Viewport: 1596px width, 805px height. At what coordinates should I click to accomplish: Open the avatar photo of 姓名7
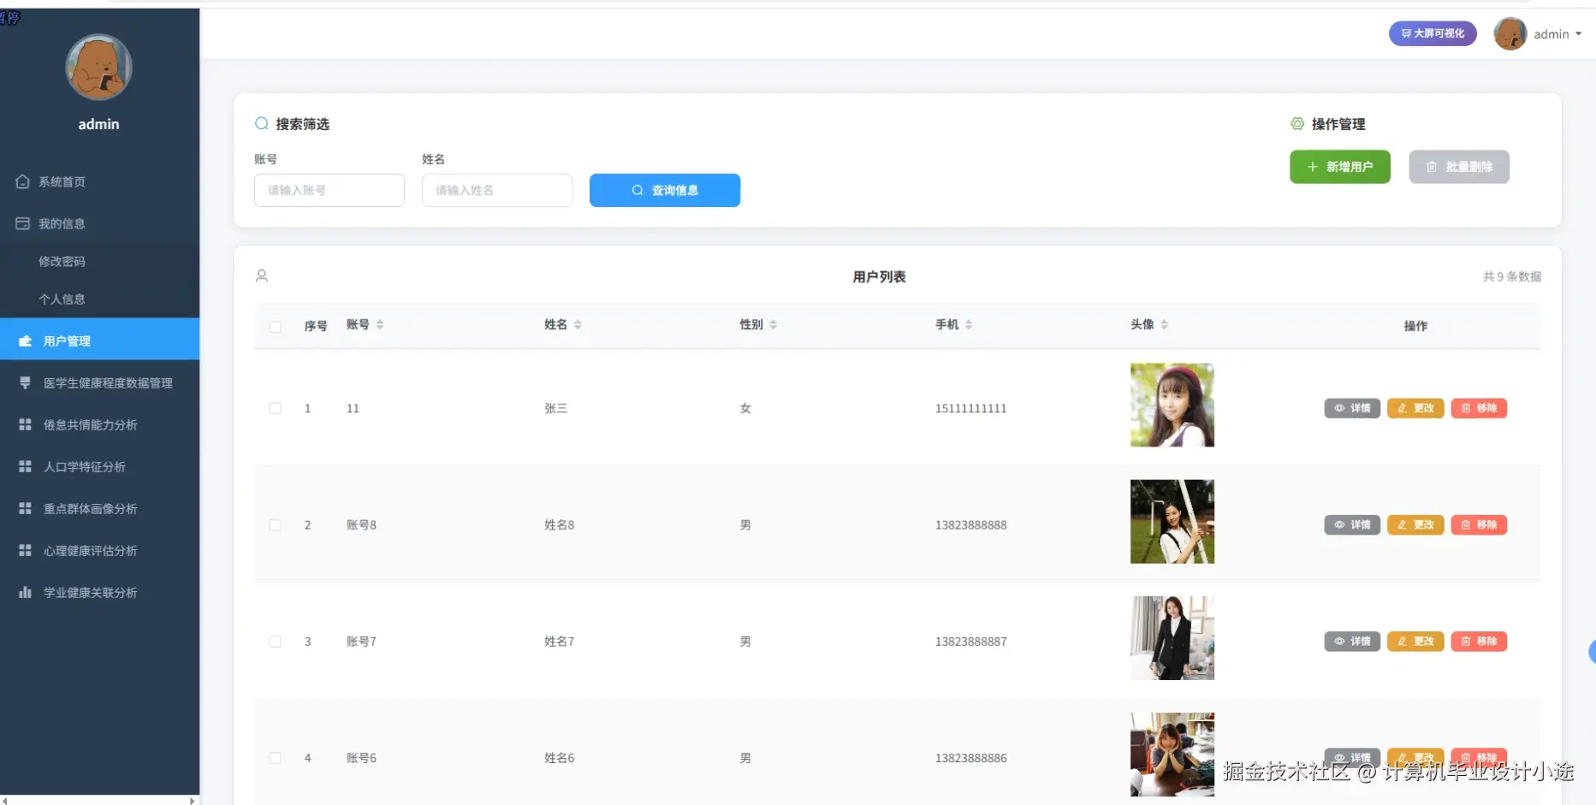(1172, 637)
